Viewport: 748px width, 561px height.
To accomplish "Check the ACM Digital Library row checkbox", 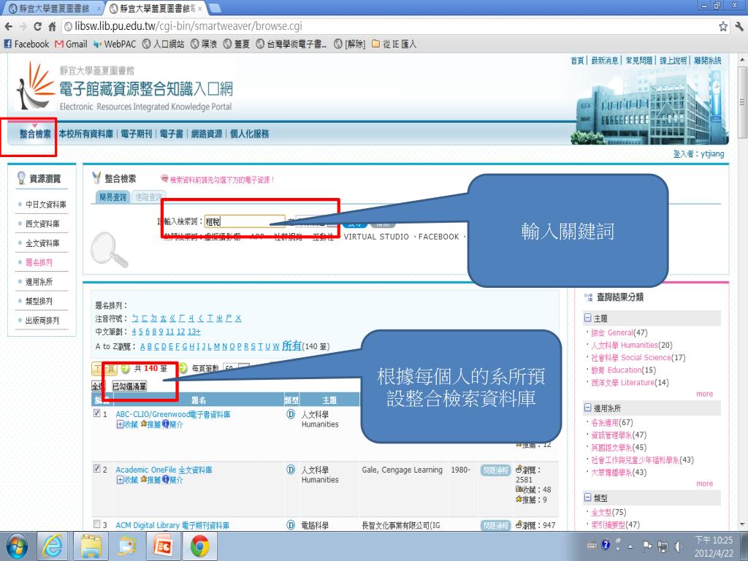I will pyautogui.click(x=97, y=524).
